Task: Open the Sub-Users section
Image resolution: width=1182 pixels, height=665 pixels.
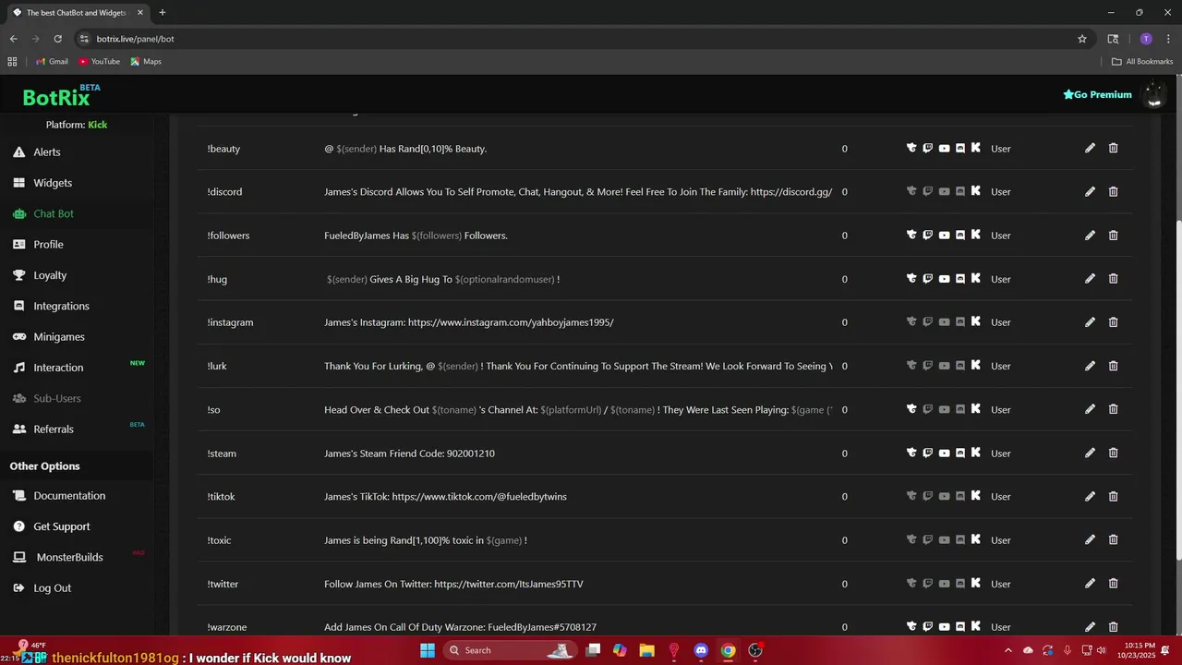Action: pos(57,398)
